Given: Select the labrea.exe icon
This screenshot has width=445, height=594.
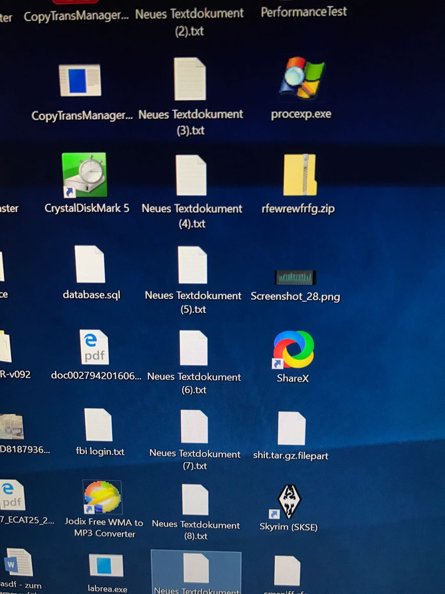Looking at the screenshot, I should coord(106,565).
